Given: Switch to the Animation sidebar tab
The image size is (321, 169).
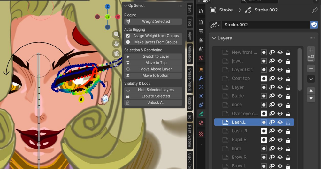Looking at the screenshot, I should [x=190, y=54].
